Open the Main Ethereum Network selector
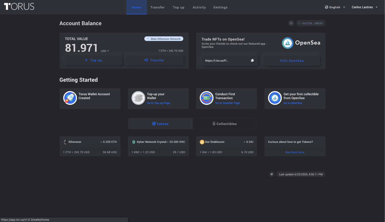This screenshot has height=222, width=385. [x=164, y=39]
